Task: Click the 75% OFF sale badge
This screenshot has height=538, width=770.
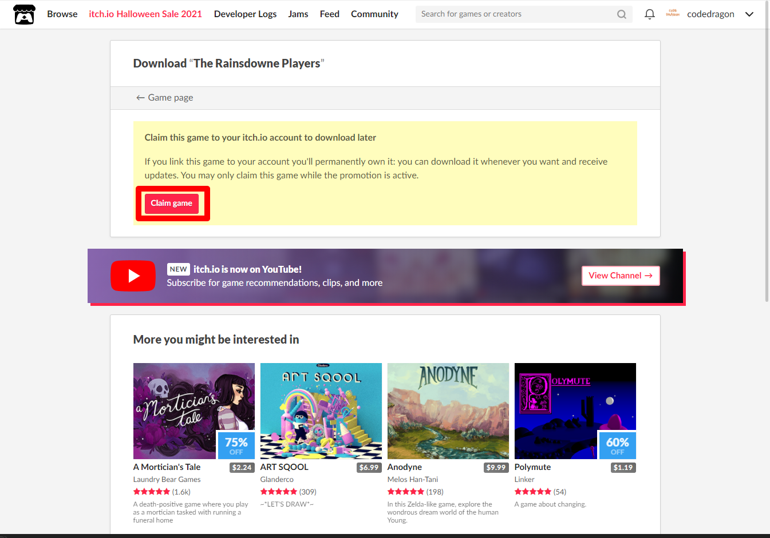Action: click(236, 445)
